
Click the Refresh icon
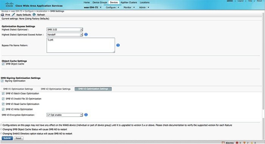tap(34, 15)
